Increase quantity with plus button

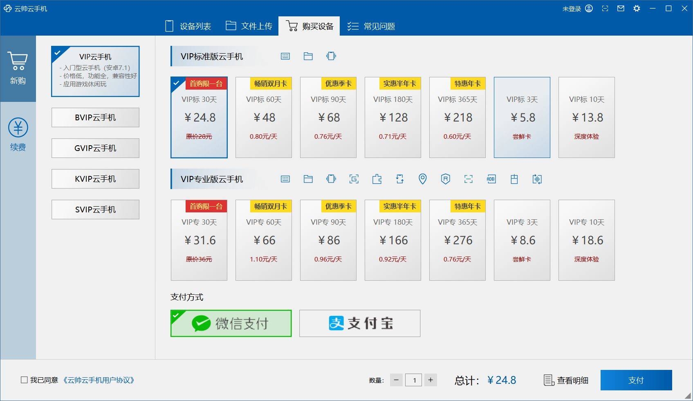coord(431,380)
